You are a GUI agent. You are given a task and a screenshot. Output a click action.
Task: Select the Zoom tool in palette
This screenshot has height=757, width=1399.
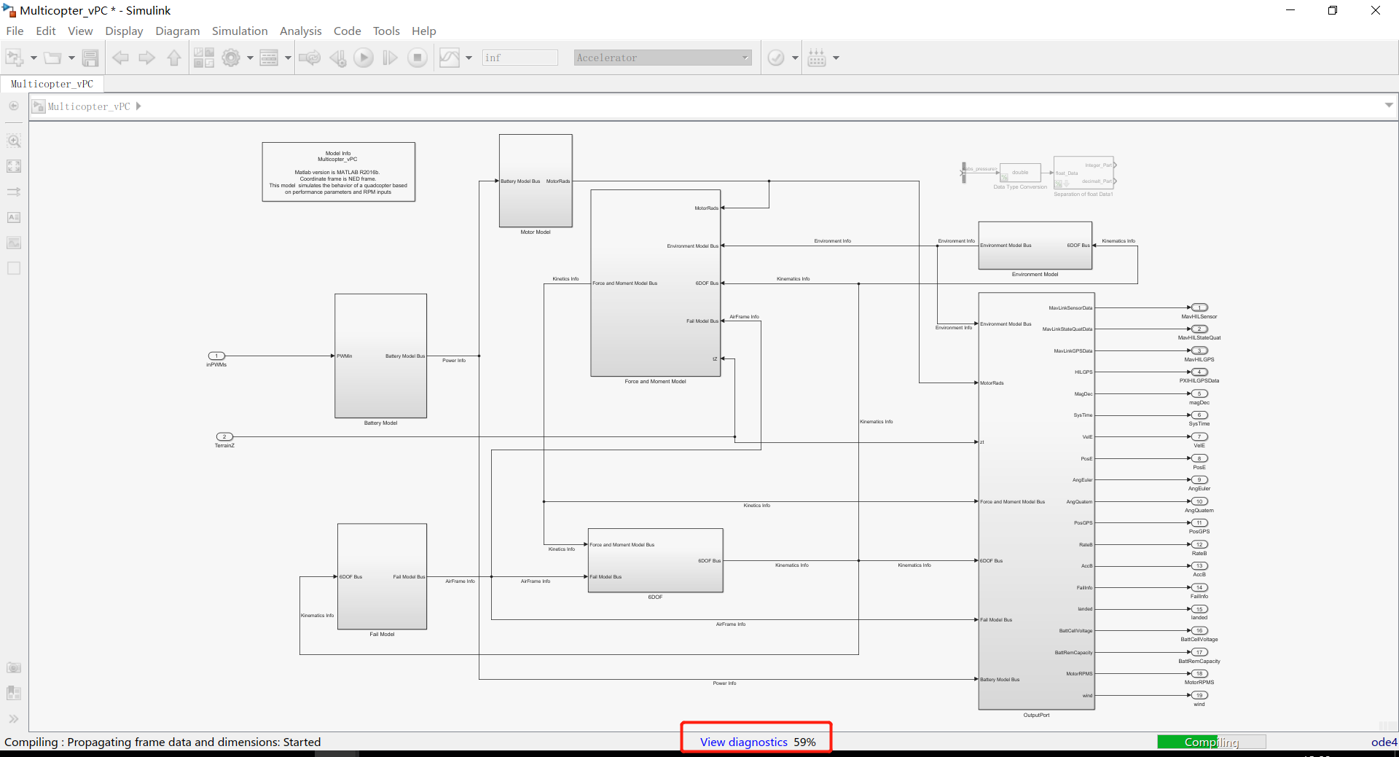(14, 141)
